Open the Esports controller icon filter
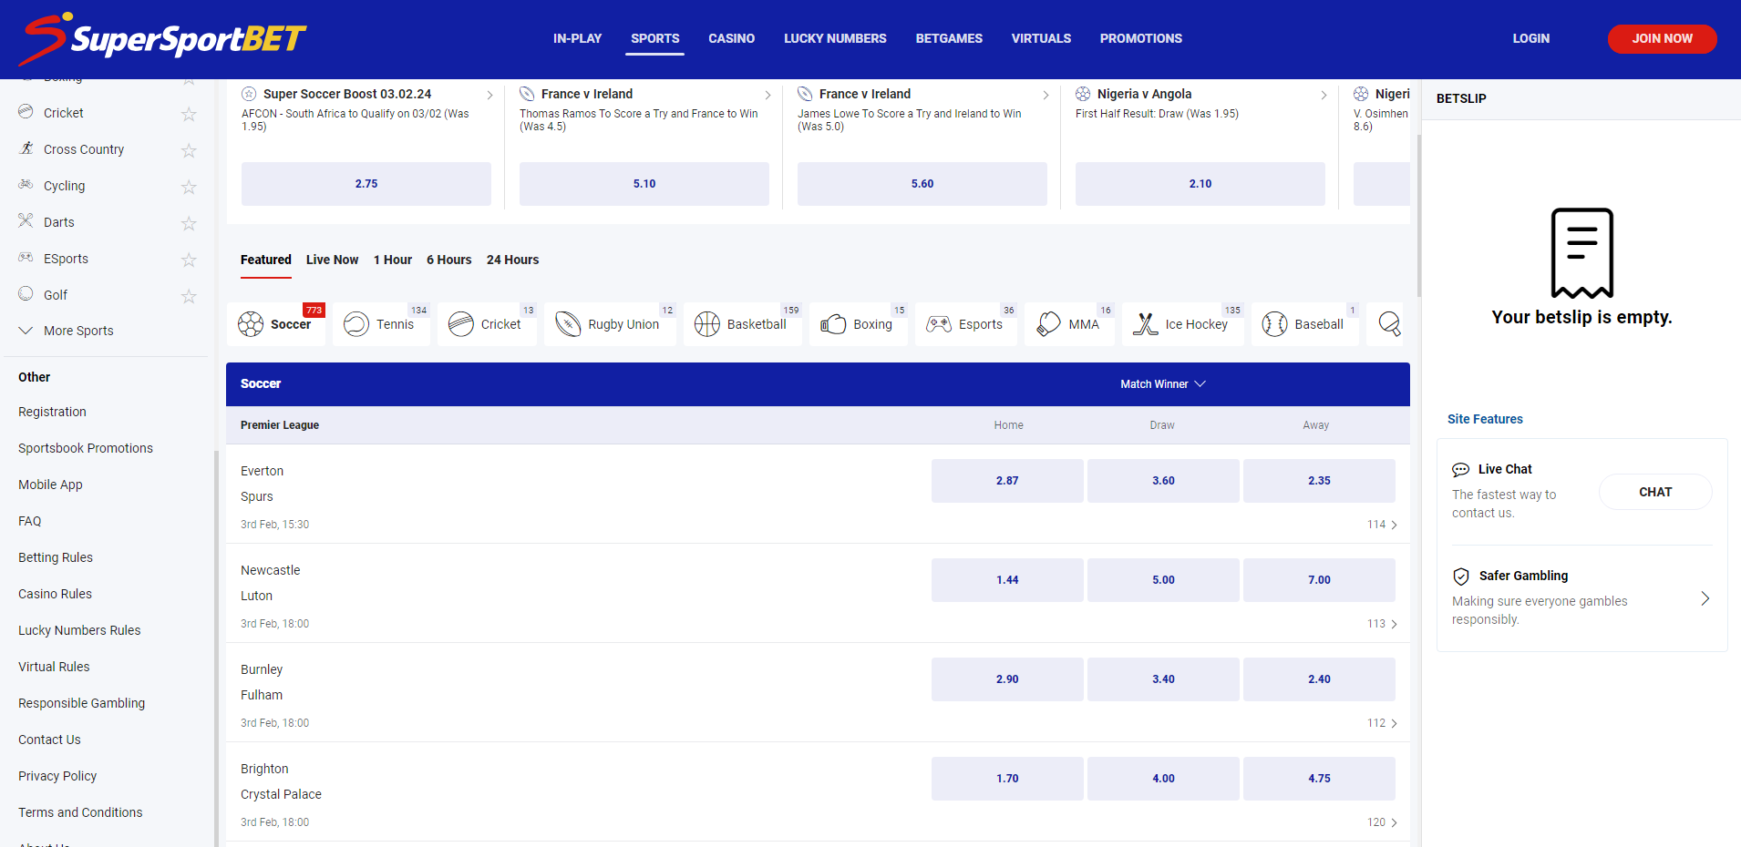 939,324
